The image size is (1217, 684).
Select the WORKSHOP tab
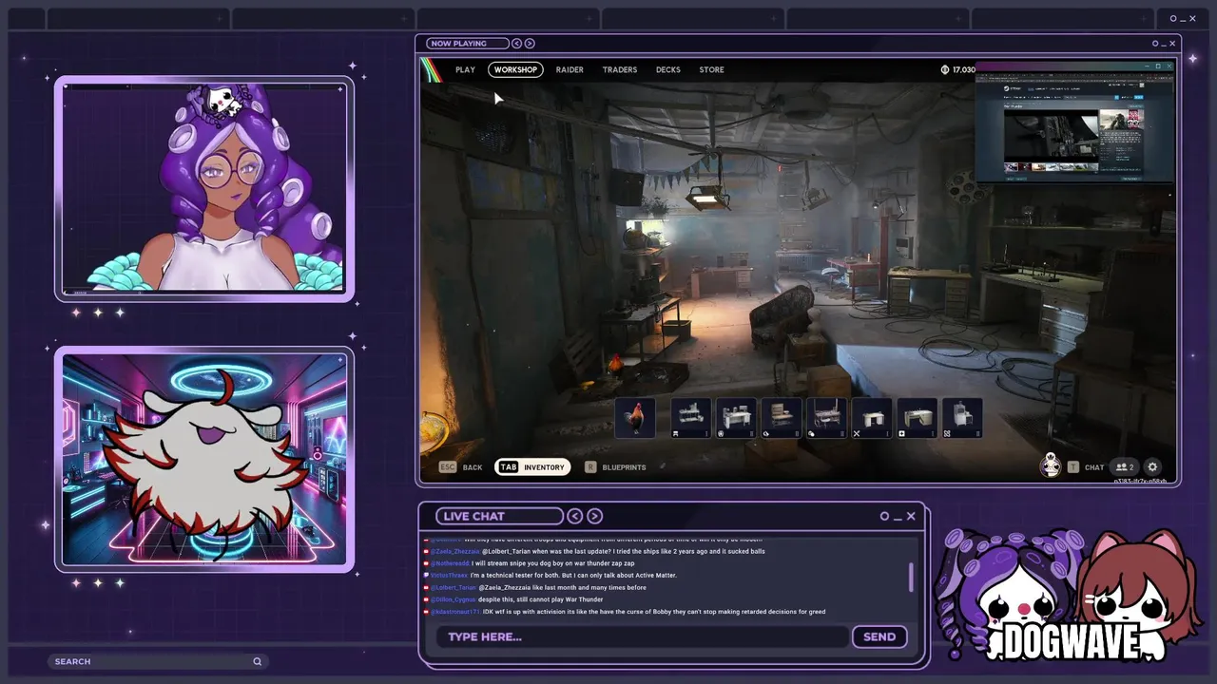tap(515, 69)
